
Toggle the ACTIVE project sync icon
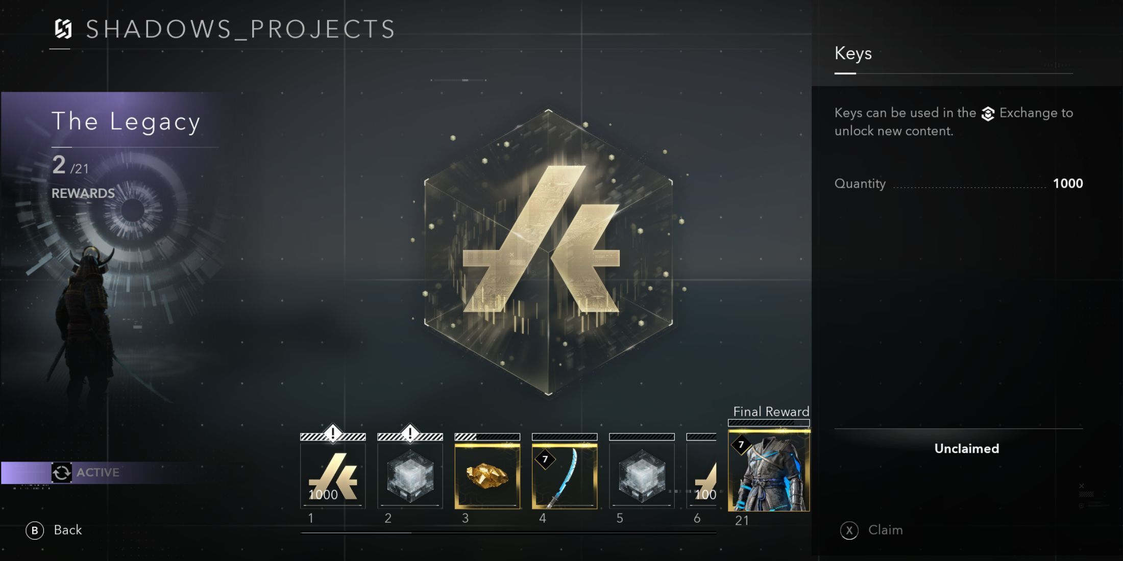(61, 473)
